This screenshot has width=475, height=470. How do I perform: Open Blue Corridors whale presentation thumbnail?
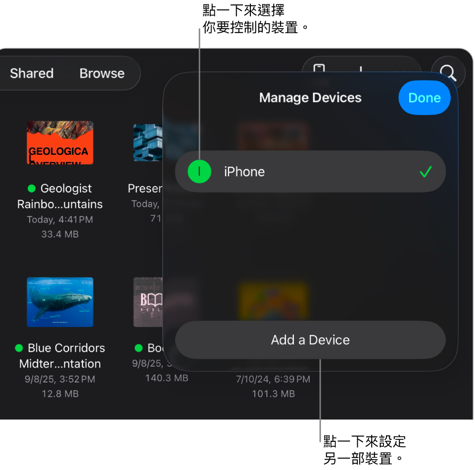60,302
